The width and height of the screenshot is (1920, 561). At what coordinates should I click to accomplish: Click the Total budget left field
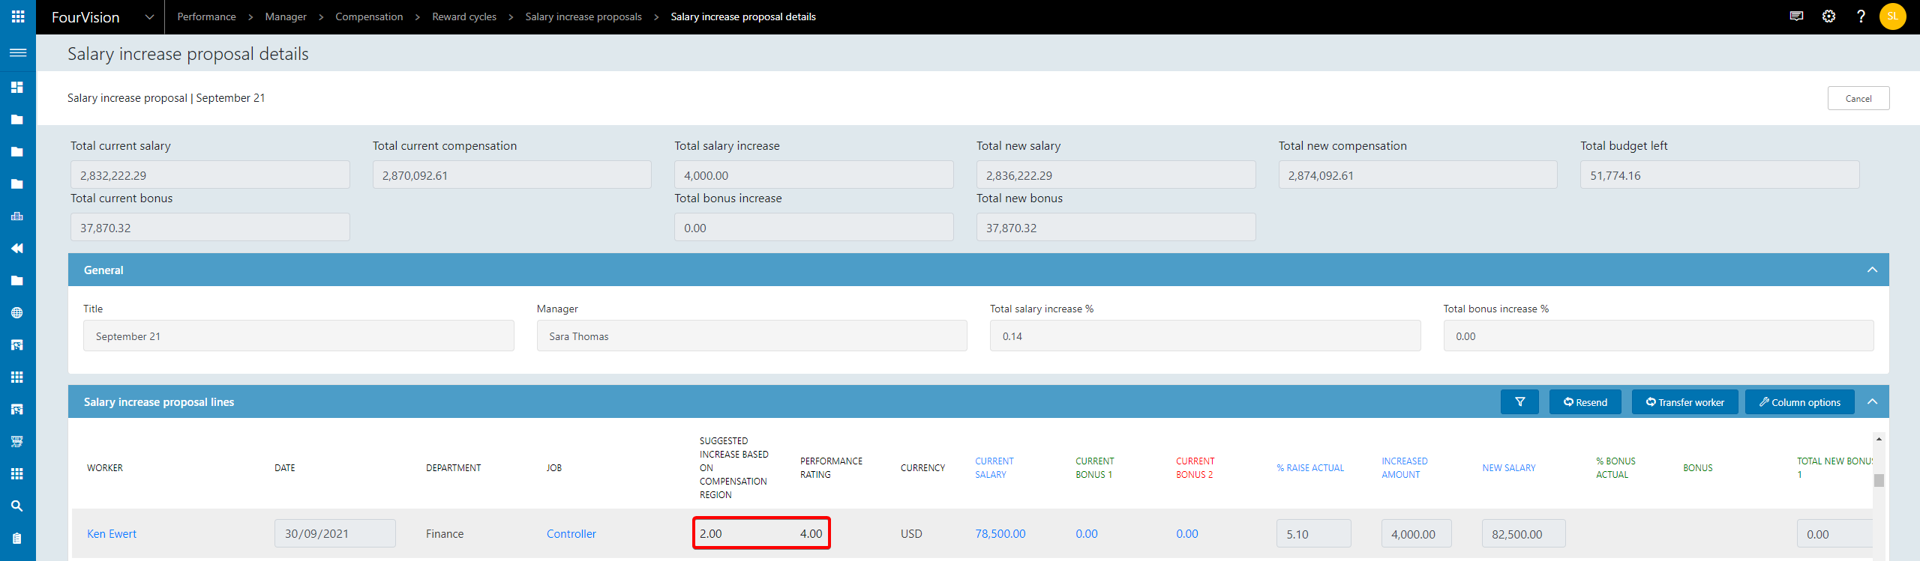pyautogui.click(x=1720, y=175)
